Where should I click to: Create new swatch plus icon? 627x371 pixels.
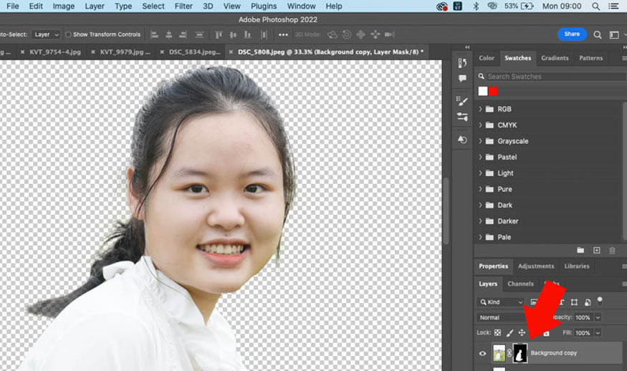coord(597,250)
